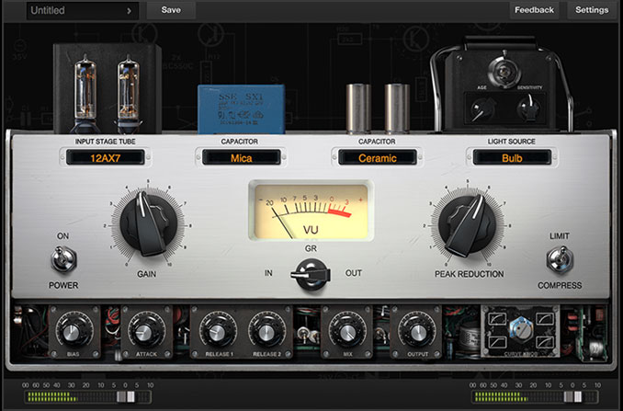Click the SENSITIVITY knob on light source
The image size is (623, 411).
click(x=529, y=108)
